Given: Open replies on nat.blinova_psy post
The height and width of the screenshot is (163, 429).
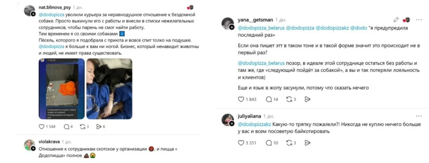Looking at the screenshot, I should pos(66,126).
